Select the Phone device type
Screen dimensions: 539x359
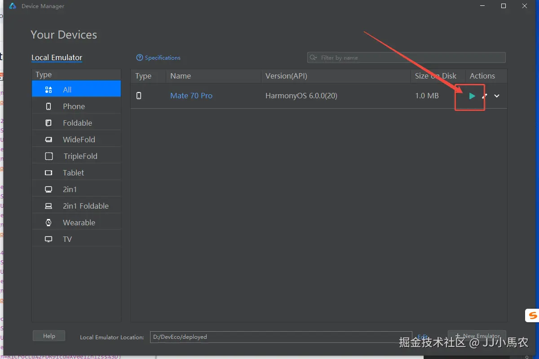[x=76, y=106]
